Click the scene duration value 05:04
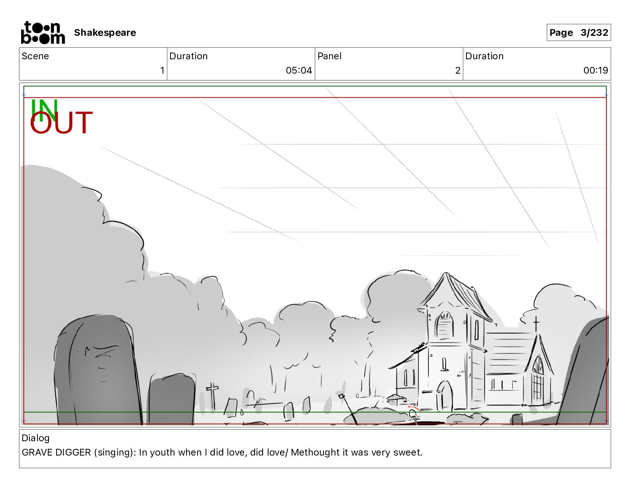The image size is (631, 487). [299, 70]
